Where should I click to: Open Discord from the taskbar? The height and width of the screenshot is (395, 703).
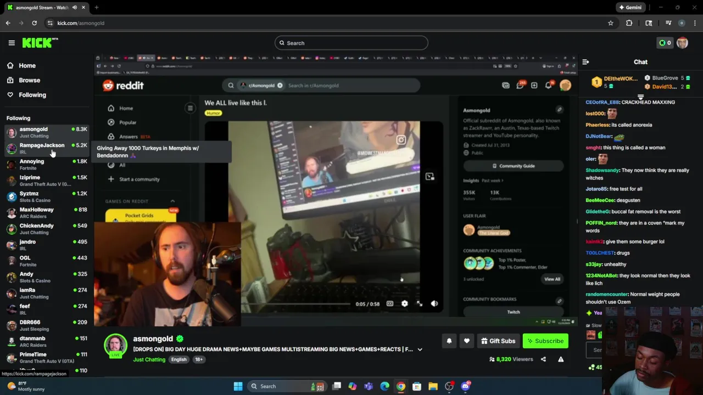tap(466, 386)
